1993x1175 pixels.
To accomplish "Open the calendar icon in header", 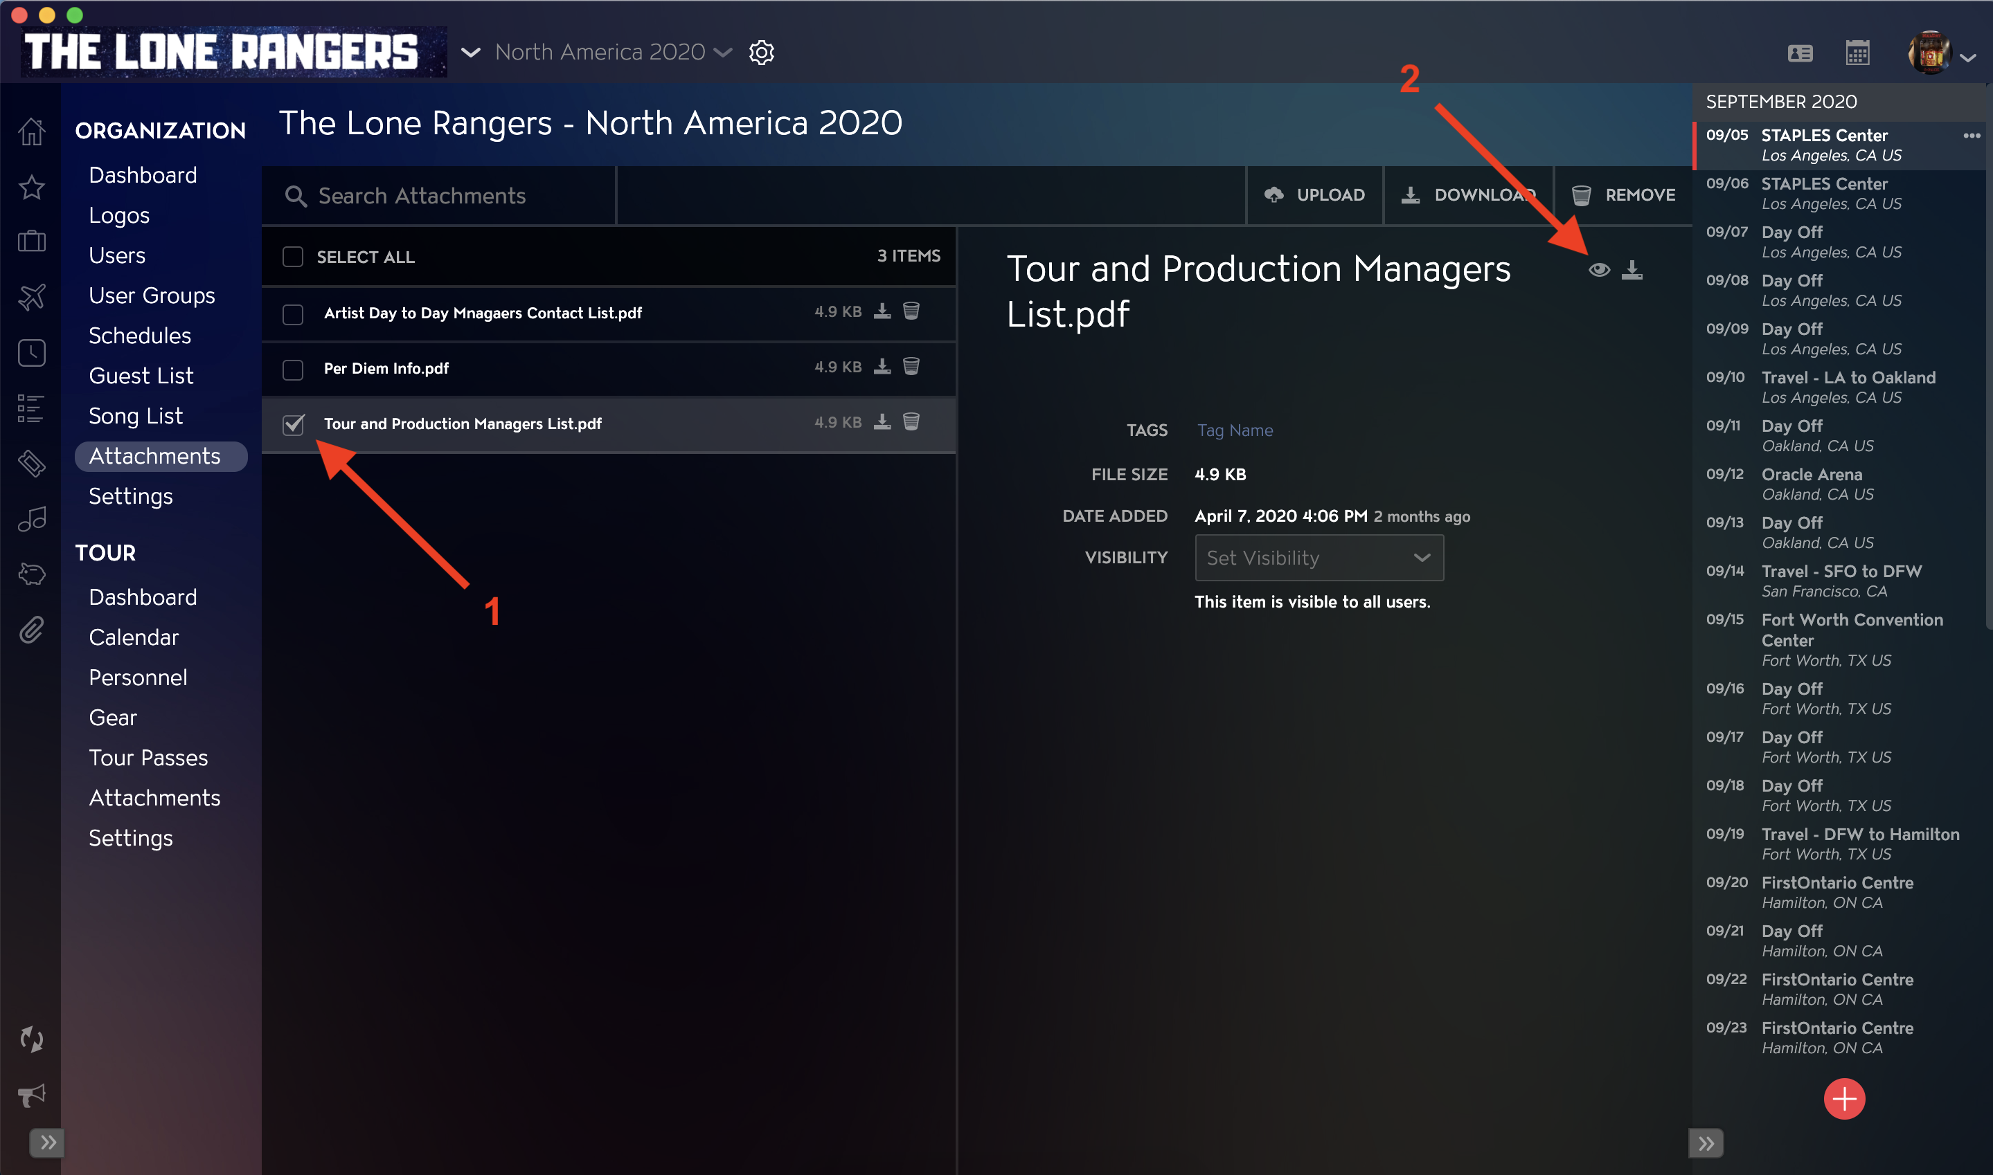I will pos(1857,53).
